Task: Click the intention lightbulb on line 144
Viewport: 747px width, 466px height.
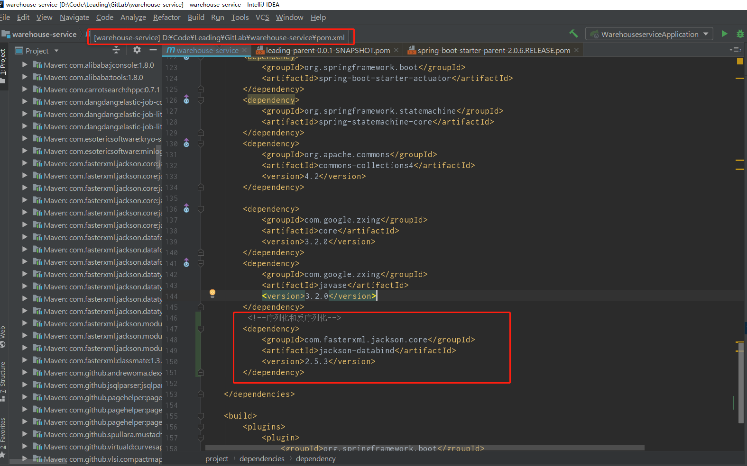Action: pos(212,293)
